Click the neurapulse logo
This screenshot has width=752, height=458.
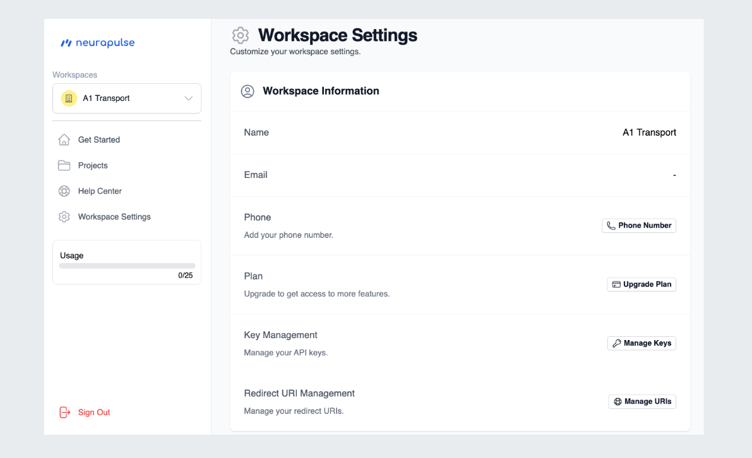pyautogui.click(x=97, y=43)
